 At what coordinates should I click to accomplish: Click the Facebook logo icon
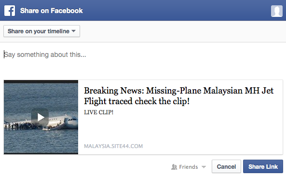pos(10,11)
